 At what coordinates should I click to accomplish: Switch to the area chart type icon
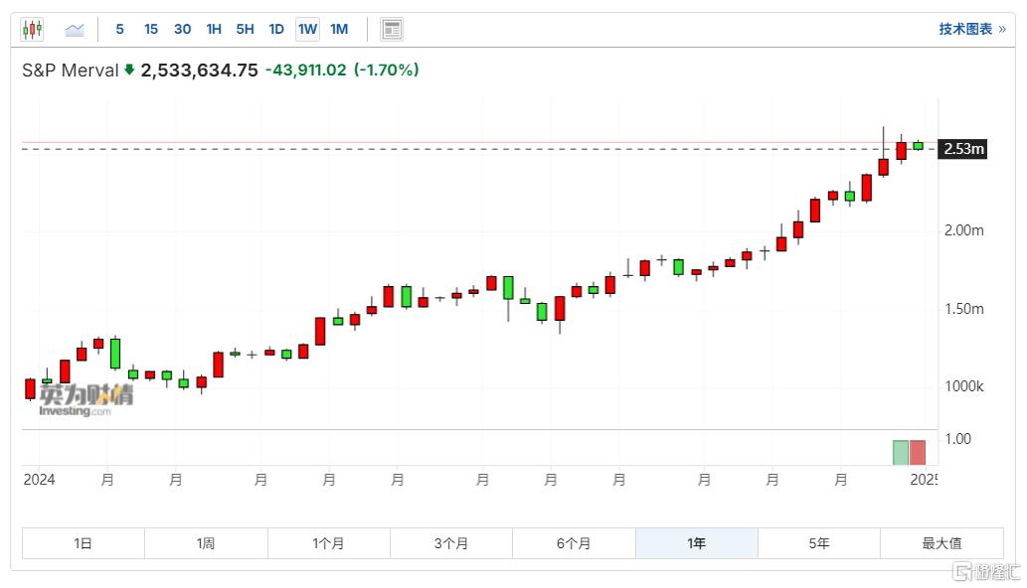[75, 30]
